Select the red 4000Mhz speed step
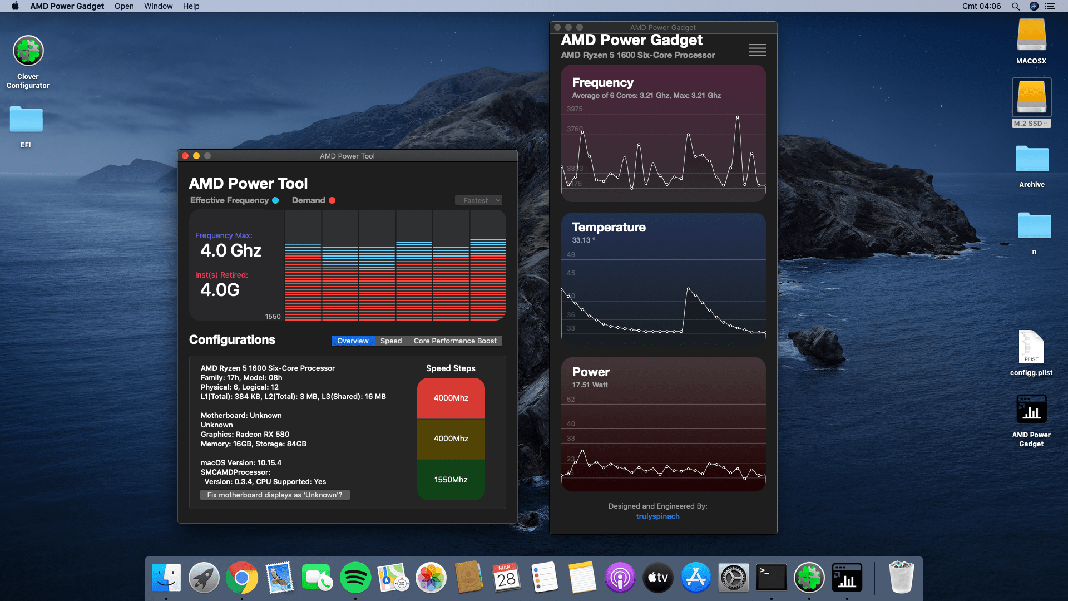 pyautogui.click(x=451, y=398)
